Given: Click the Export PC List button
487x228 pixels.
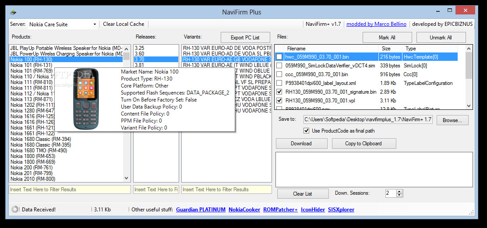Looking at the screenshot, I should 245,38.
